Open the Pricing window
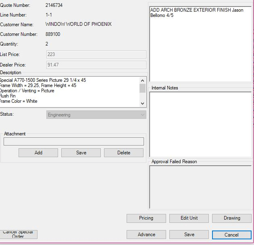Viewport: 254px width, 245px height. (x=146, y=218)
